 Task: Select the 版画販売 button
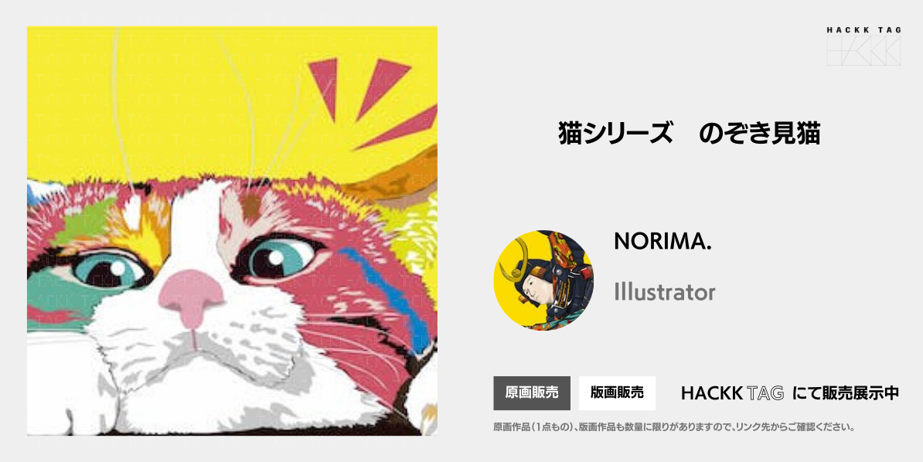[x=617, y=393]
